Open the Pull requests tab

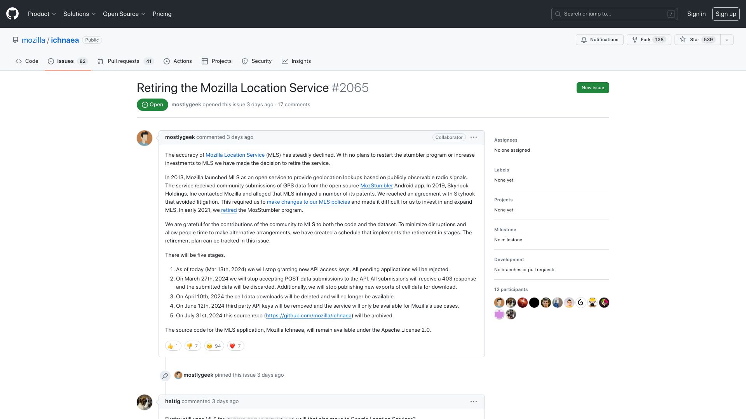point(125,61)
